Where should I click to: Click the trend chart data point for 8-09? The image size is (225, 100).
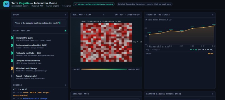[x=203, y=27]
